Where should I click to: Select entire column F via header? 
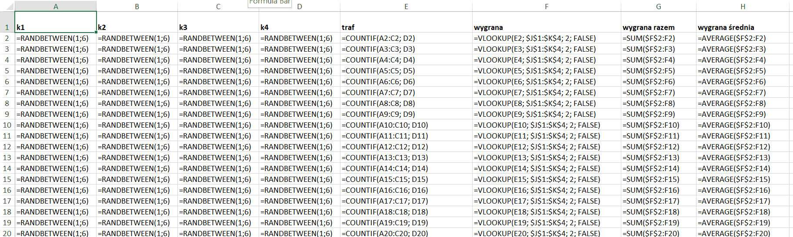pos(546,7)
